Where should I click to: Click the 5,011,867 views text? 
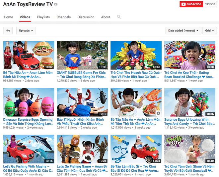tap(175, 81)
